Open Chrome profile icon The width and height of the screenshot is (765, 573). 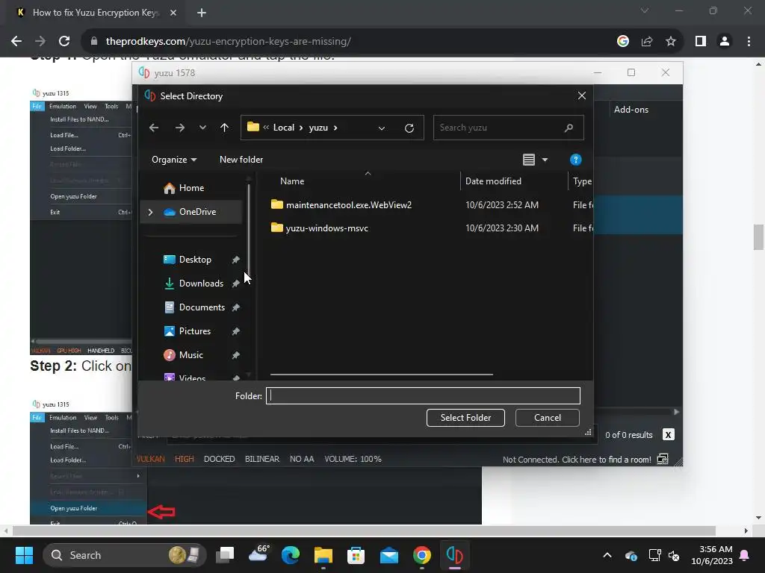coord(725,42)
